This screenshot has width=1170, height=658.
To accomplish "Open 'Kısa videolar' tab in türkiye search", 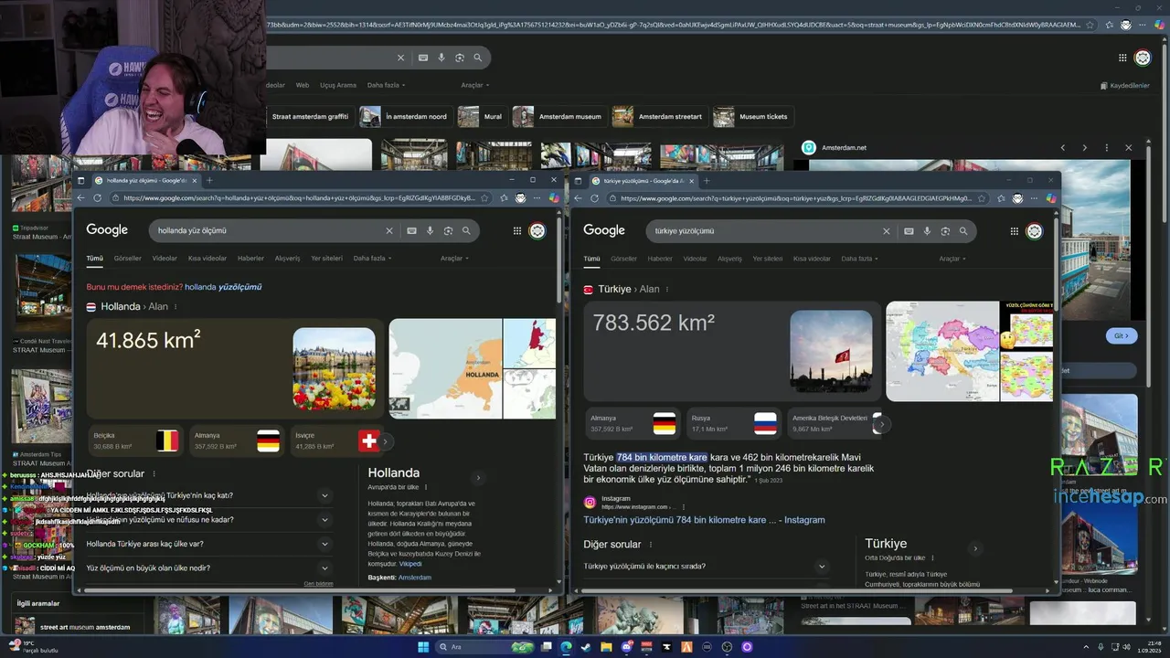I will click(812, 259).
